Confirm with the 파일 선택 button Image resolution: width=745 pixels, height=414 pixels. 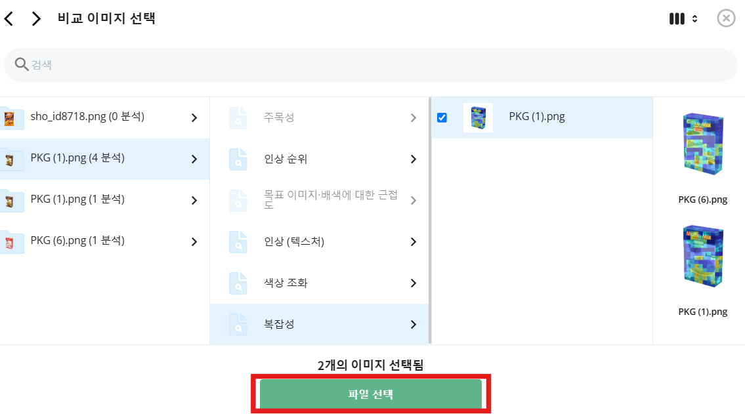pos(371,394)
